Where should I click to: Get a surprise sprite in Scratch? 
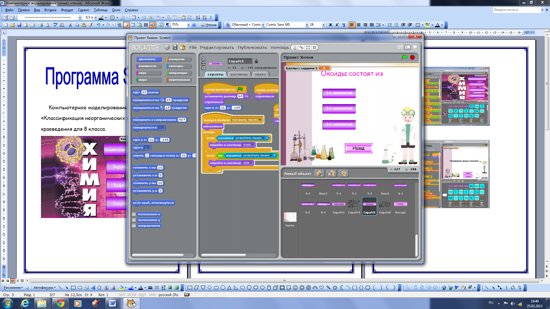tap(343, 173)
